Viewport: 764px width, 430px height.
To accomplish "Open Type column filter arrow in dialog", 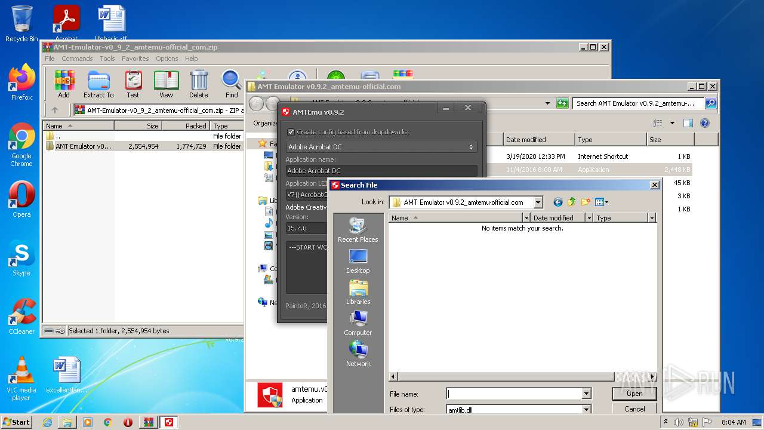I will pos(652,218).
